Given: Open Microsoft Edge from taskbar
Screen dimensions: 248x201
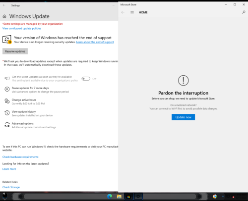Looking at the screenshot, I should (110, 197).
